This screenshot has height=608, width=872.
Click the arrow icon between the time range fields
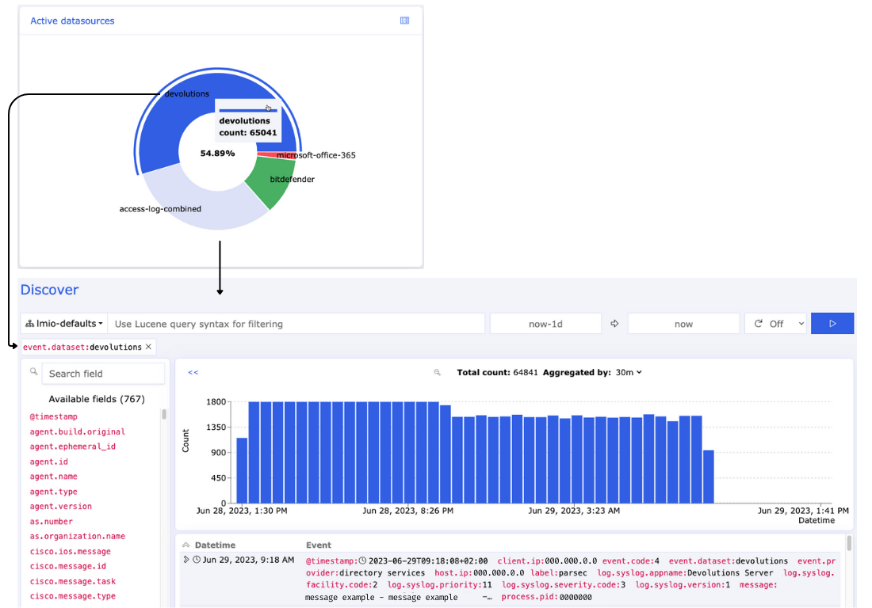[x=614, y=324]
